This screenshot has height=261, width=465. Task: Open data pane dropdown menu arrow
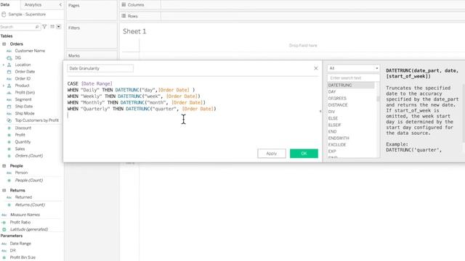58,27
